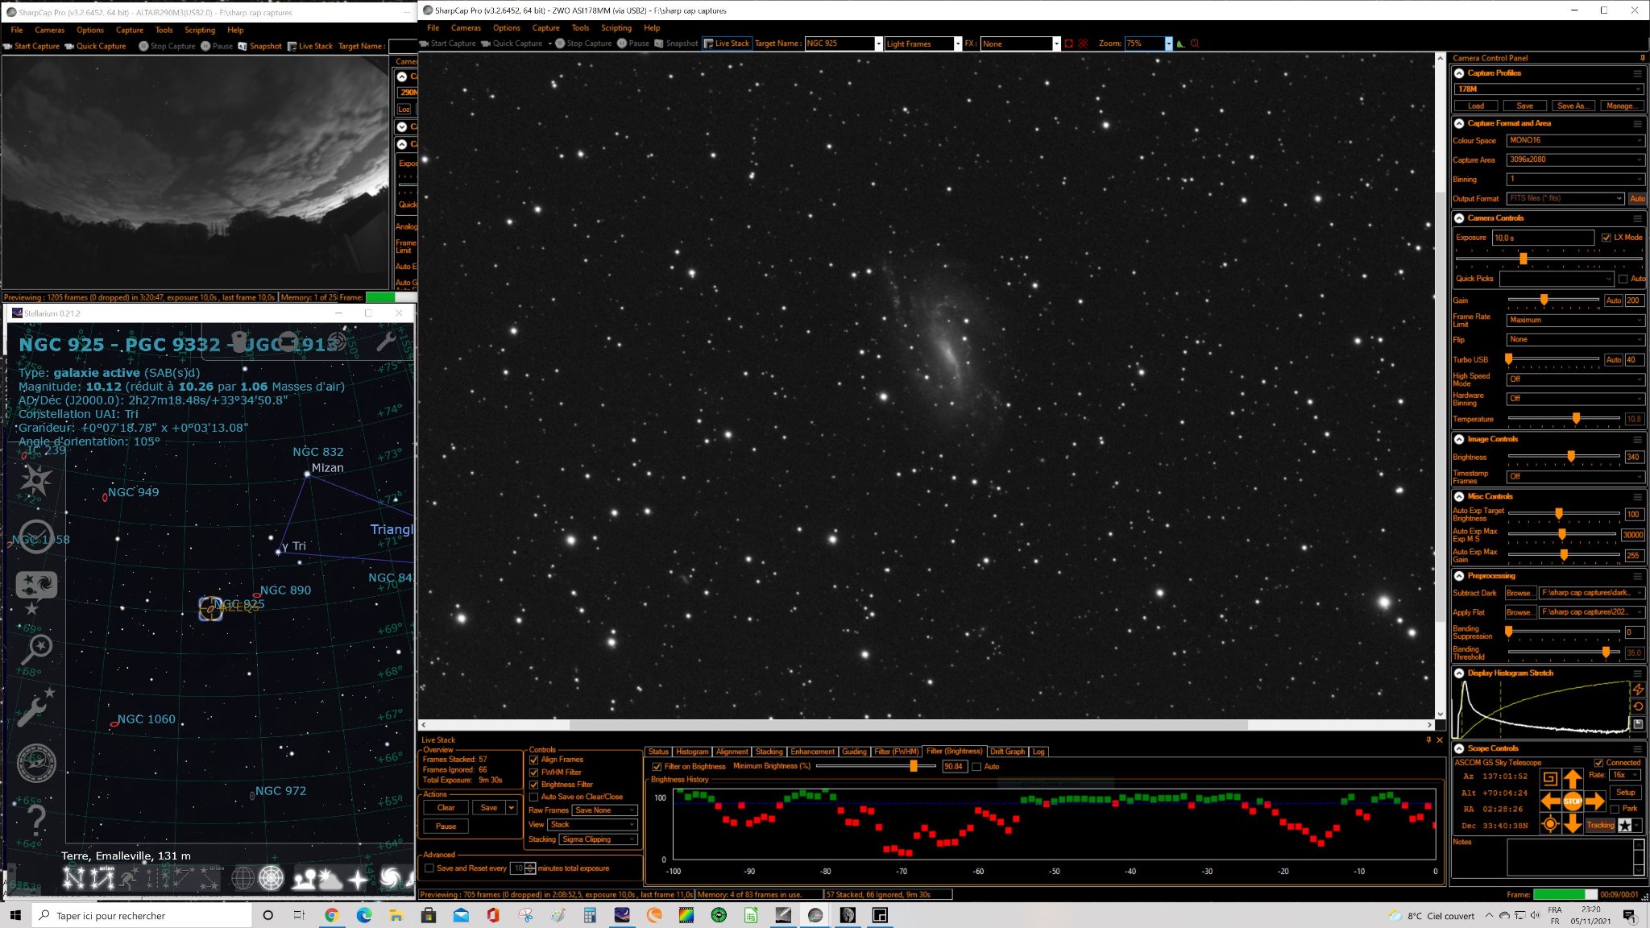This screenshot has height=928, width=1650.
Task: Toggle the Brightness Filter checkbox in Controls
Action: (533, 785)
